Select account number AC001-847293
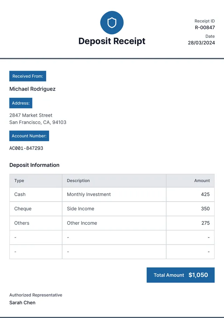Image resolution: width=224 pixels, height=318 pixels. coord(26,148)
